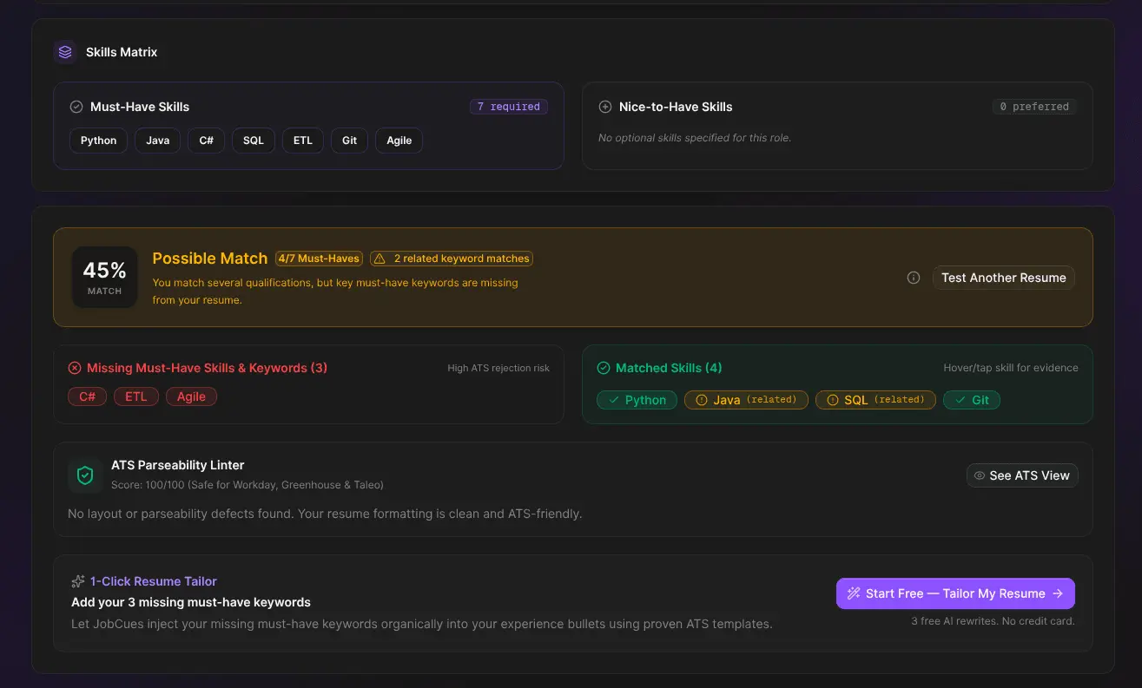View evidence for Java (related) skill
Image resolution: width=1142 pixels, height=688 pixels.
coord(747,400)
